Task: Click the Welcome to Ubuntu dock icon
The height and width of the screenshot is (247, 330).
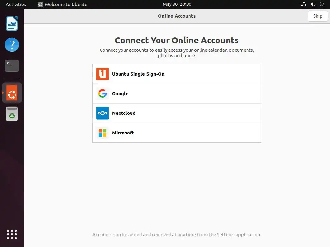Action: (x=12, y=93)
